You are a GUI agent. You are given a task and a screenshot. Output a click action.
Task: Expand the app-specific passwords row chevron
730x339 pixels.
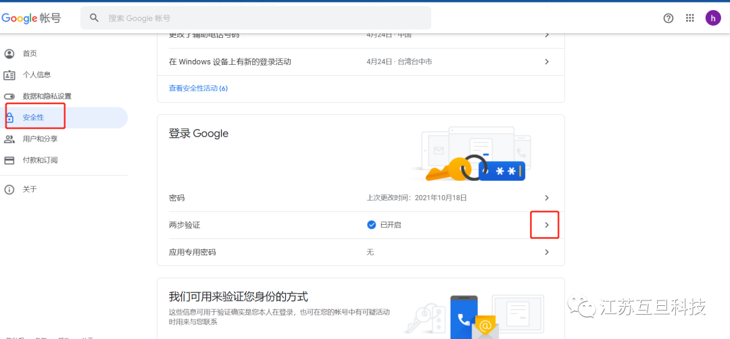click(x=547, y=252)
